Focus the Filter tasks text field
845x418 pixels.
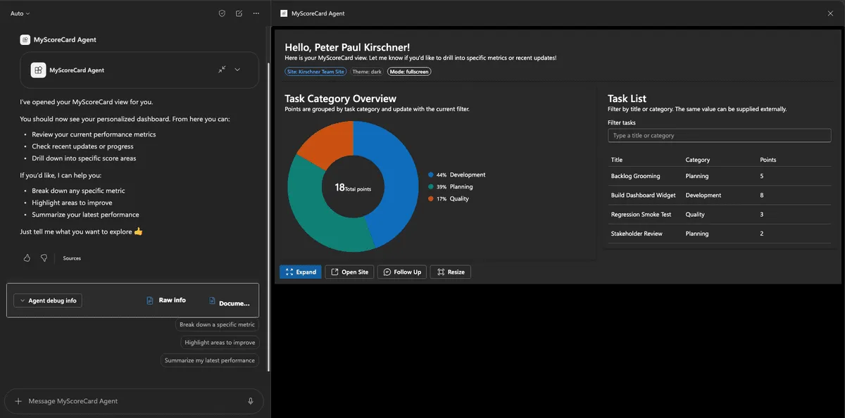pyautogui.click(x=719, y=135)
